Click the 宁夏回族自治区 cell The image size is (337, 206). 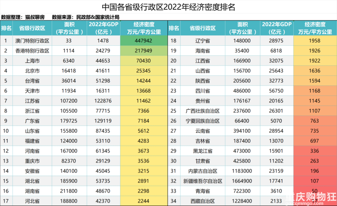pyautogui.click(x=203, y=121)
